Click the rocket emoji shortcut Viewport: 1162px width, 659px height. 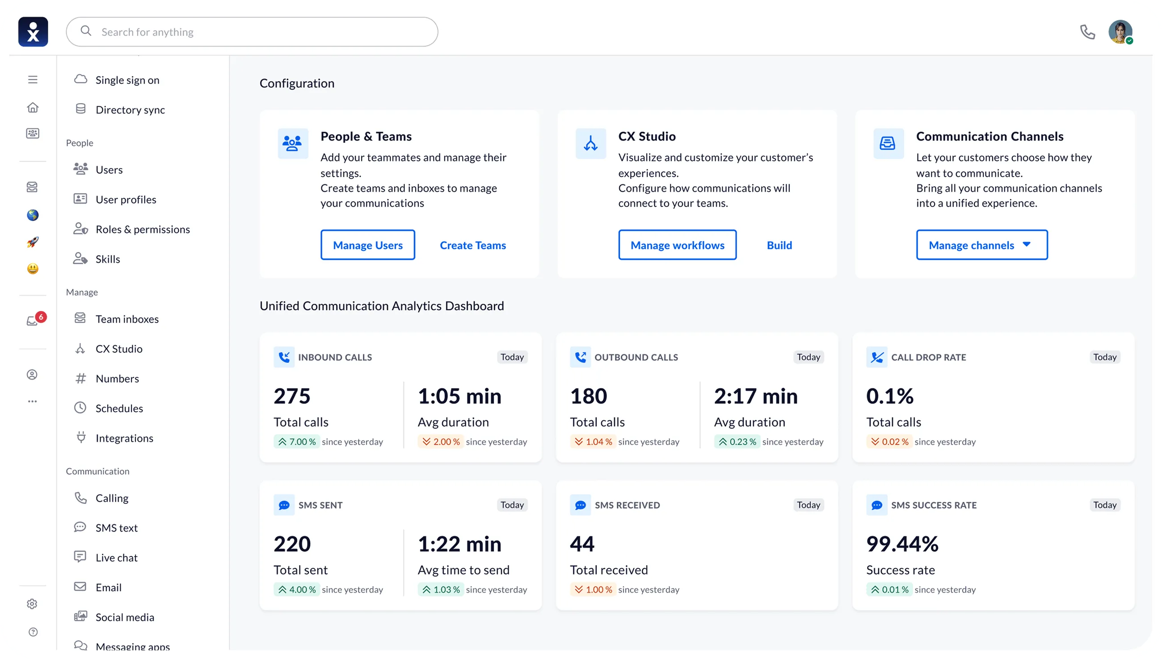(x=33, y=242)
